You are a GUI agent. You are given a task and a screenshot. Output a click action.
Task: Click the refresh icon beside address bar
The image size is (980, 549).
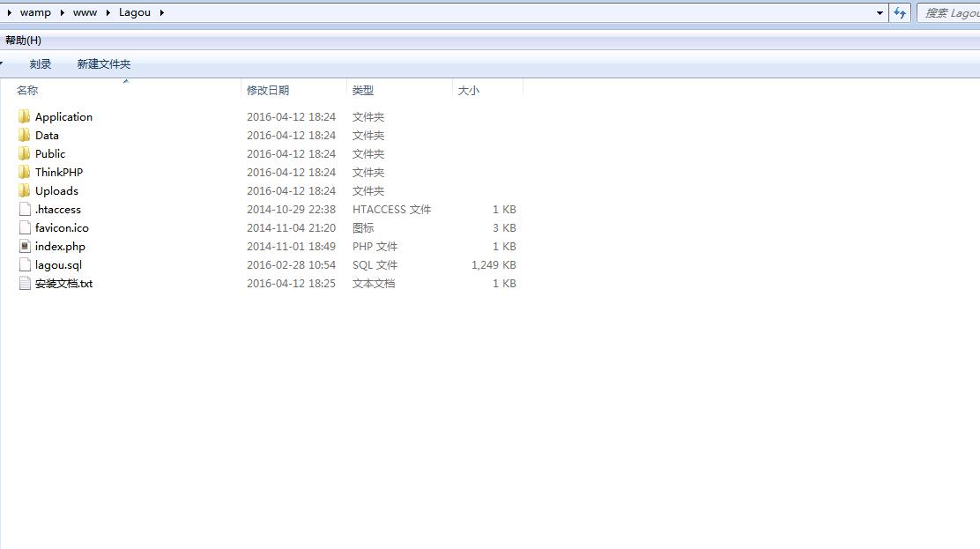[x=900, y=12]
